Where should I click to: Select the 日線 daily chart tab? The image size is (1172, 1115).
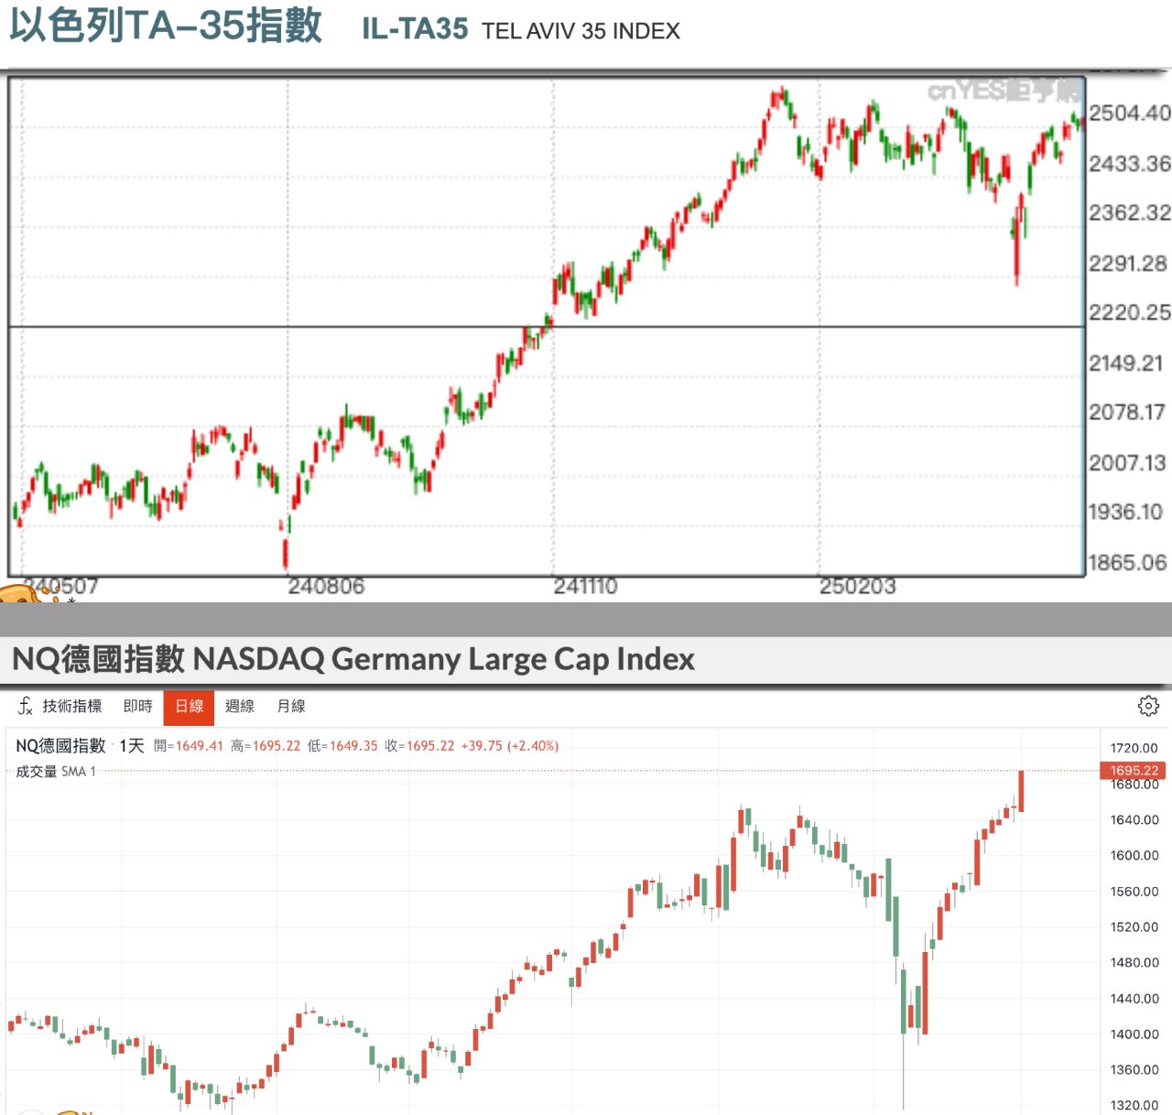click(189, 707)
